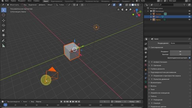192x108 pixels.
Task: Select the Transform tool
Action: point(4,35)
